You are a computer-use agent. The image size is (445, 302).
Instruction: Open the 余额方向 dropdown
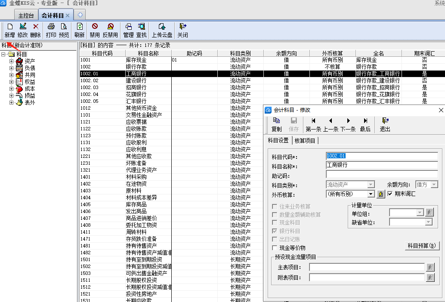[434, 185]
